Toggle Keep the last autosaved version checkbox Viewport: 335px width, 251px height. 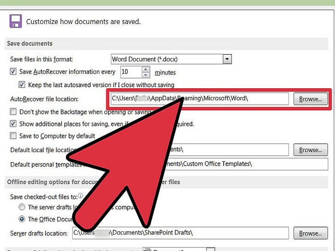(22, 85)
